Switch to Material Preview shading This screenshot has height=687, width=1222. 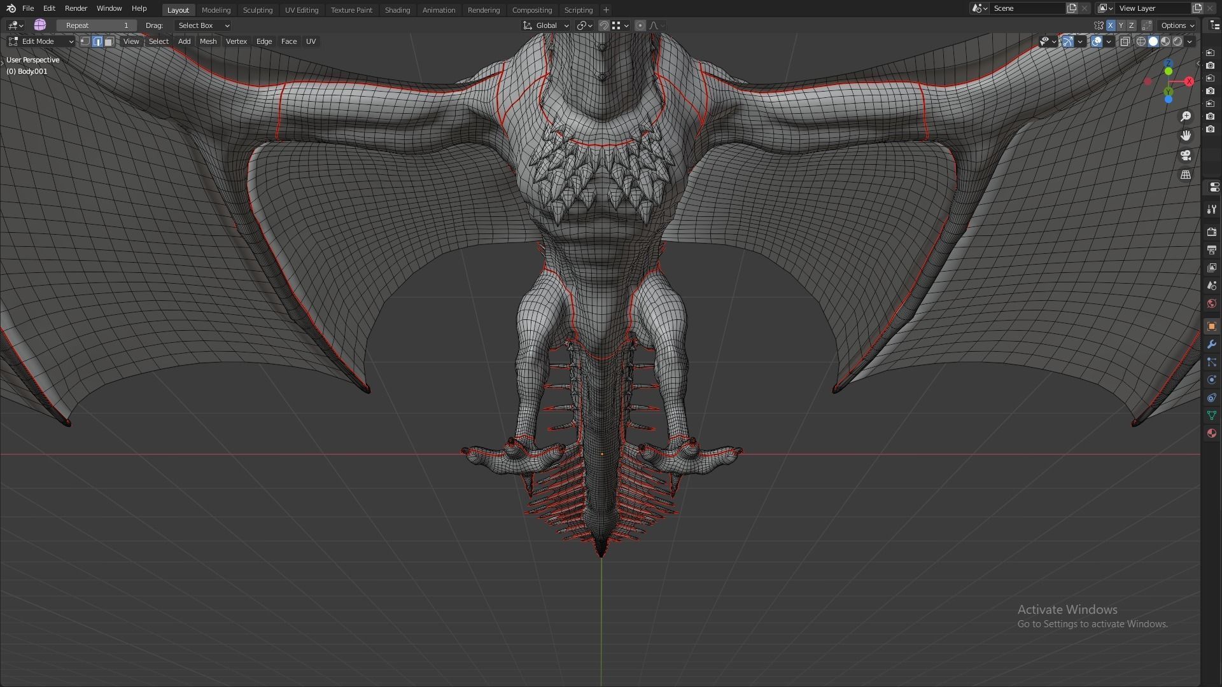[1165, 41]
